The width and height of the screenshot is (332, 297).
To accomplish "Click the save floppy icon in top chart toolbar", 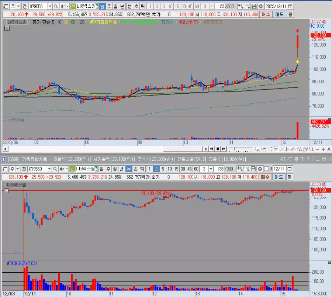I will point(254,6).
